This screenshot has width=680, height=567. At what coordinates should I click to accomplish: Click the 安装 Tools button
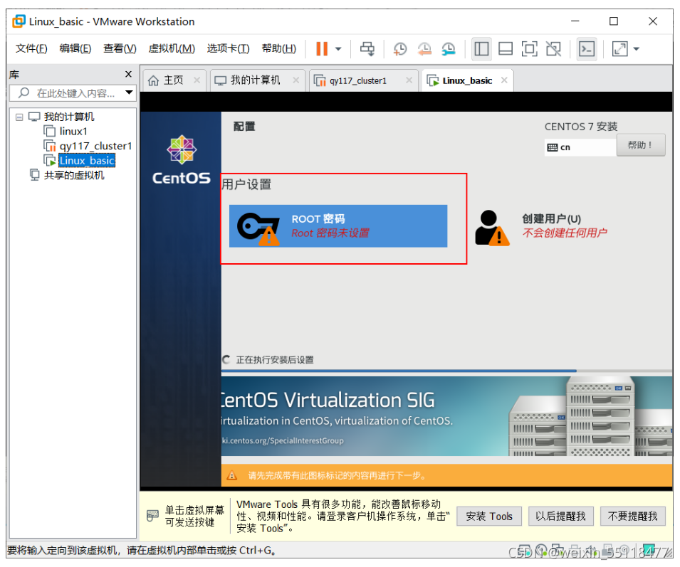tap(489, 516)
